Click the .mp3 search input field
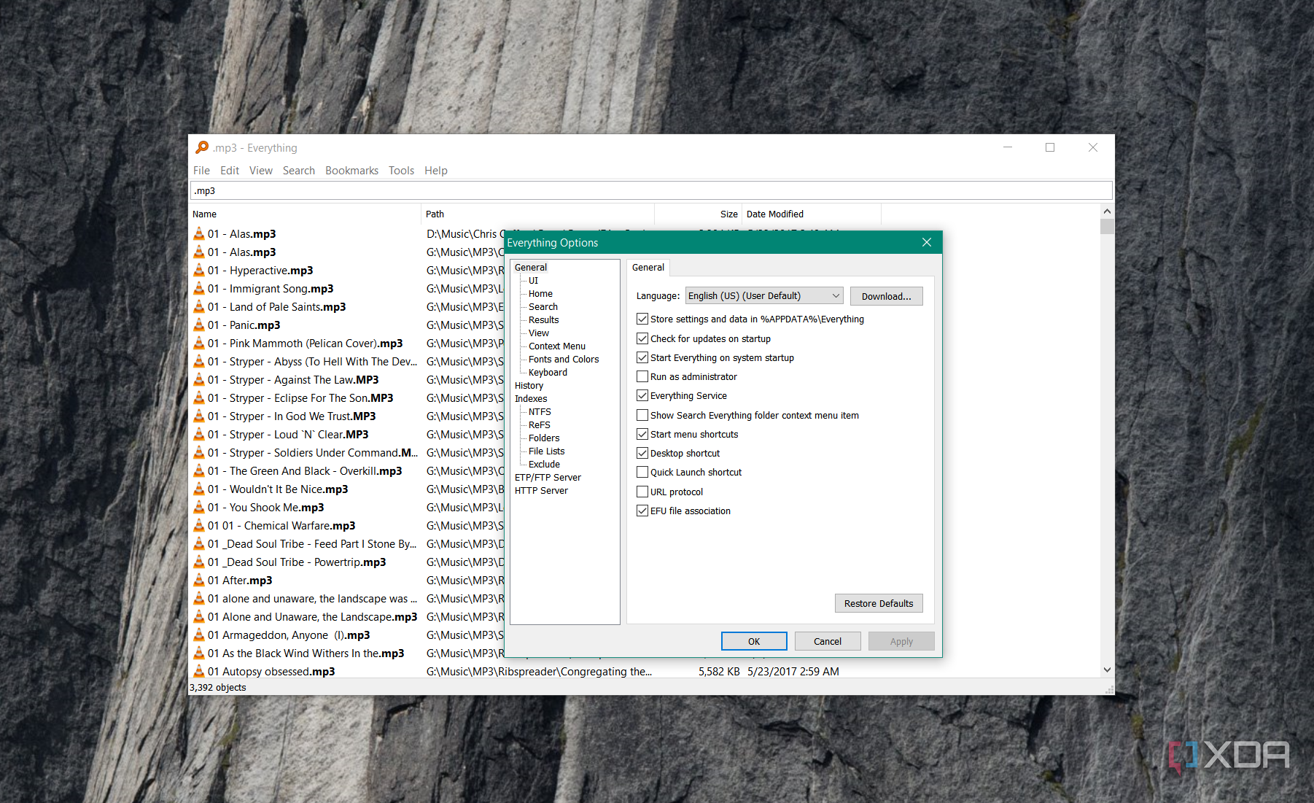This screenshot has width=1314, height=803. coord(651,190)
